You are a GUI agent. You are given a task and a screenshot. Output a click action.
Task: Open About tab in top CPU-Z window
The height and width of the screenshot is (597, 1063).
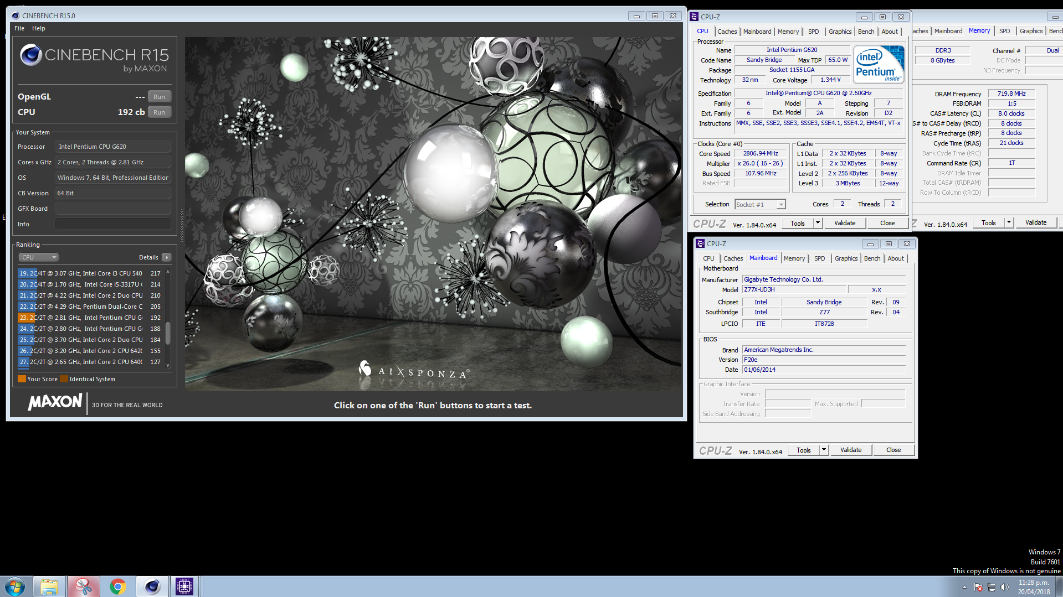(890, 32)
